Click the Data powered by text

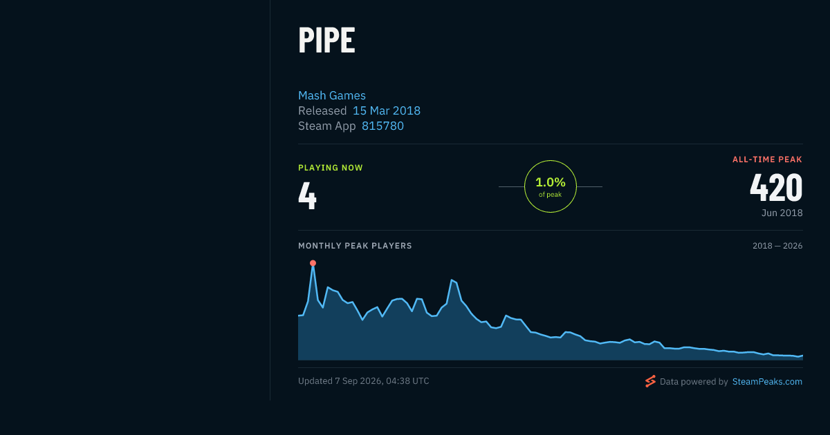click(x=694, y=381)
